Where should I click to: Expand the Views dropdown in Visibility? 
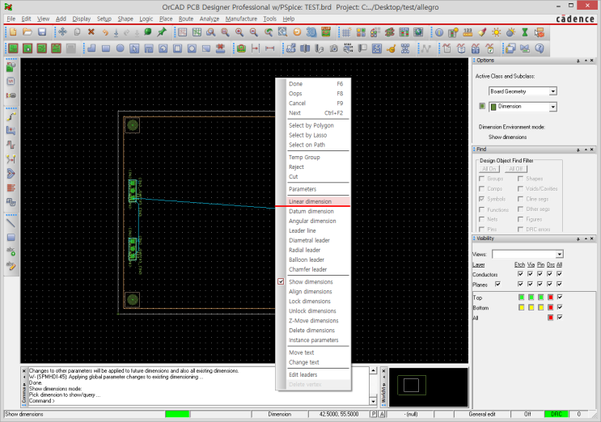560,254
